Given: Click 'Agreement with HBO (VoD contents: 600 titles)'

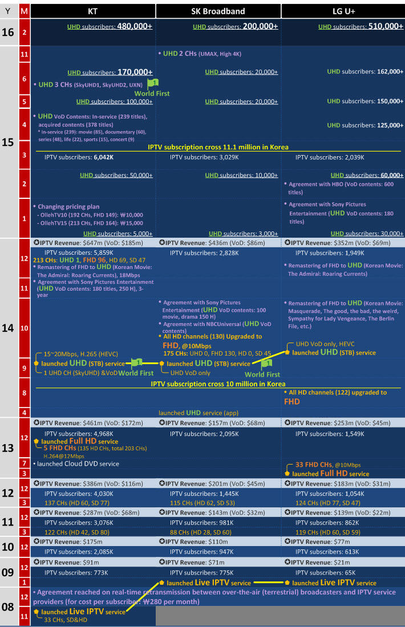Looking at the screenshot, I should click(339, 188).
